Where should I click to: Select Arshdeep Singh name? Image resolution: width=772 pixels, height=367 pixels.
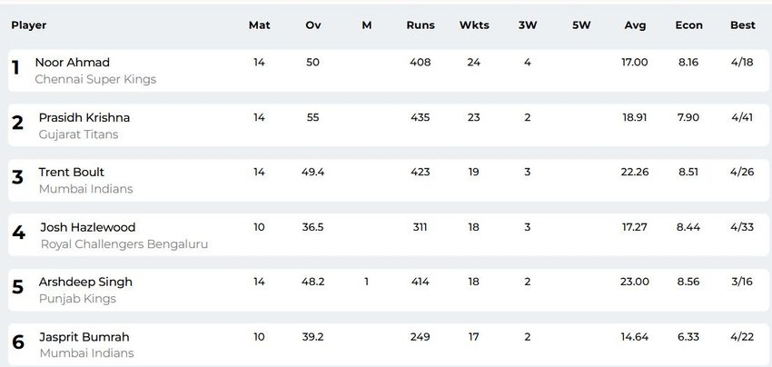pos(85,283)
